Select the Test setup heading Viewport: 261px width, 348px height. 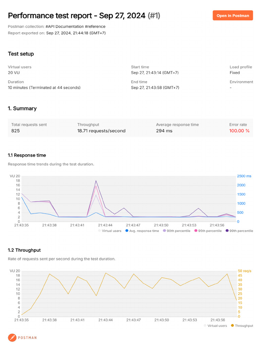[21, 54]
